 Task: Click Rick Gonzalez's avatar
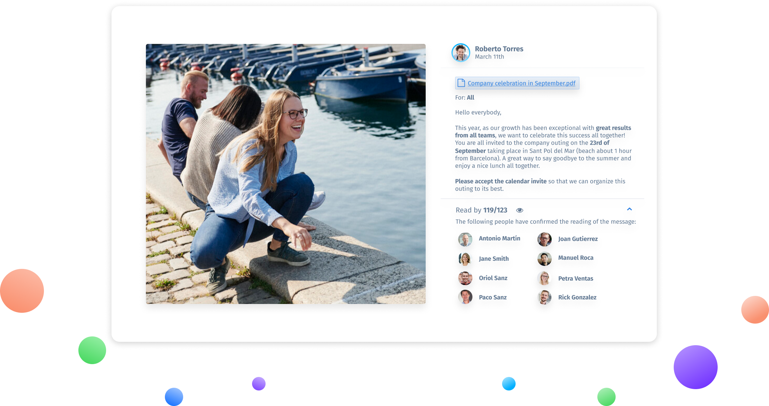pos(544,297)
